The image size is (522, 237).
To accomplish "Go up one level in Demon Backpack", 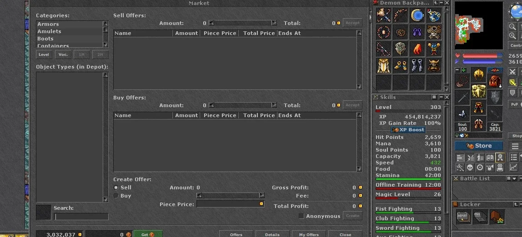I will click(x=436, y=3).
